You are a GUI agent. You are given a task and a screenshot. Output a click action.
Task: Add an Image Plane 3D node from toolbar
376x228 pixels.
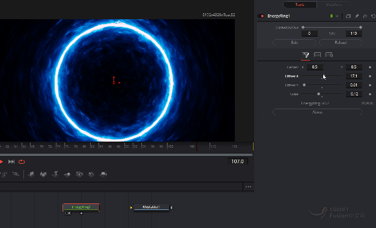pos(31,174)
